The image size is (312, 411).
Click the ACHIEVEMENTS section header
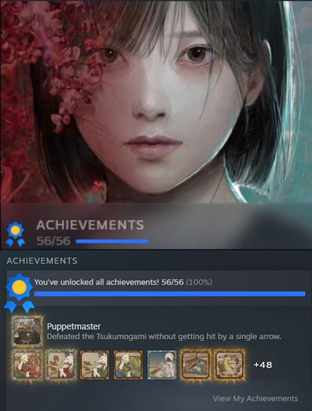[x=42, y=261]
